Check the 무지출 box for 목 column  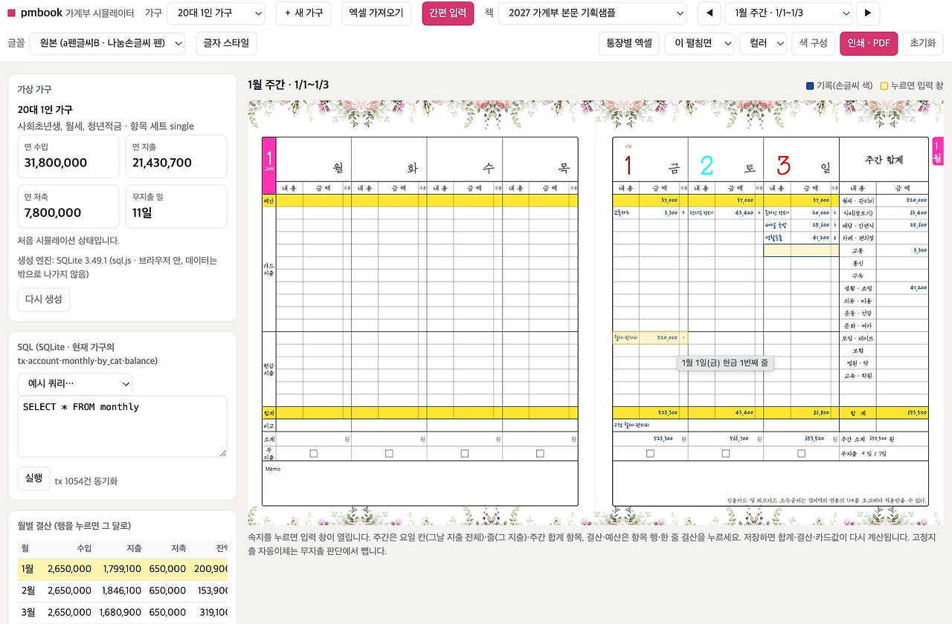(540, 453)
